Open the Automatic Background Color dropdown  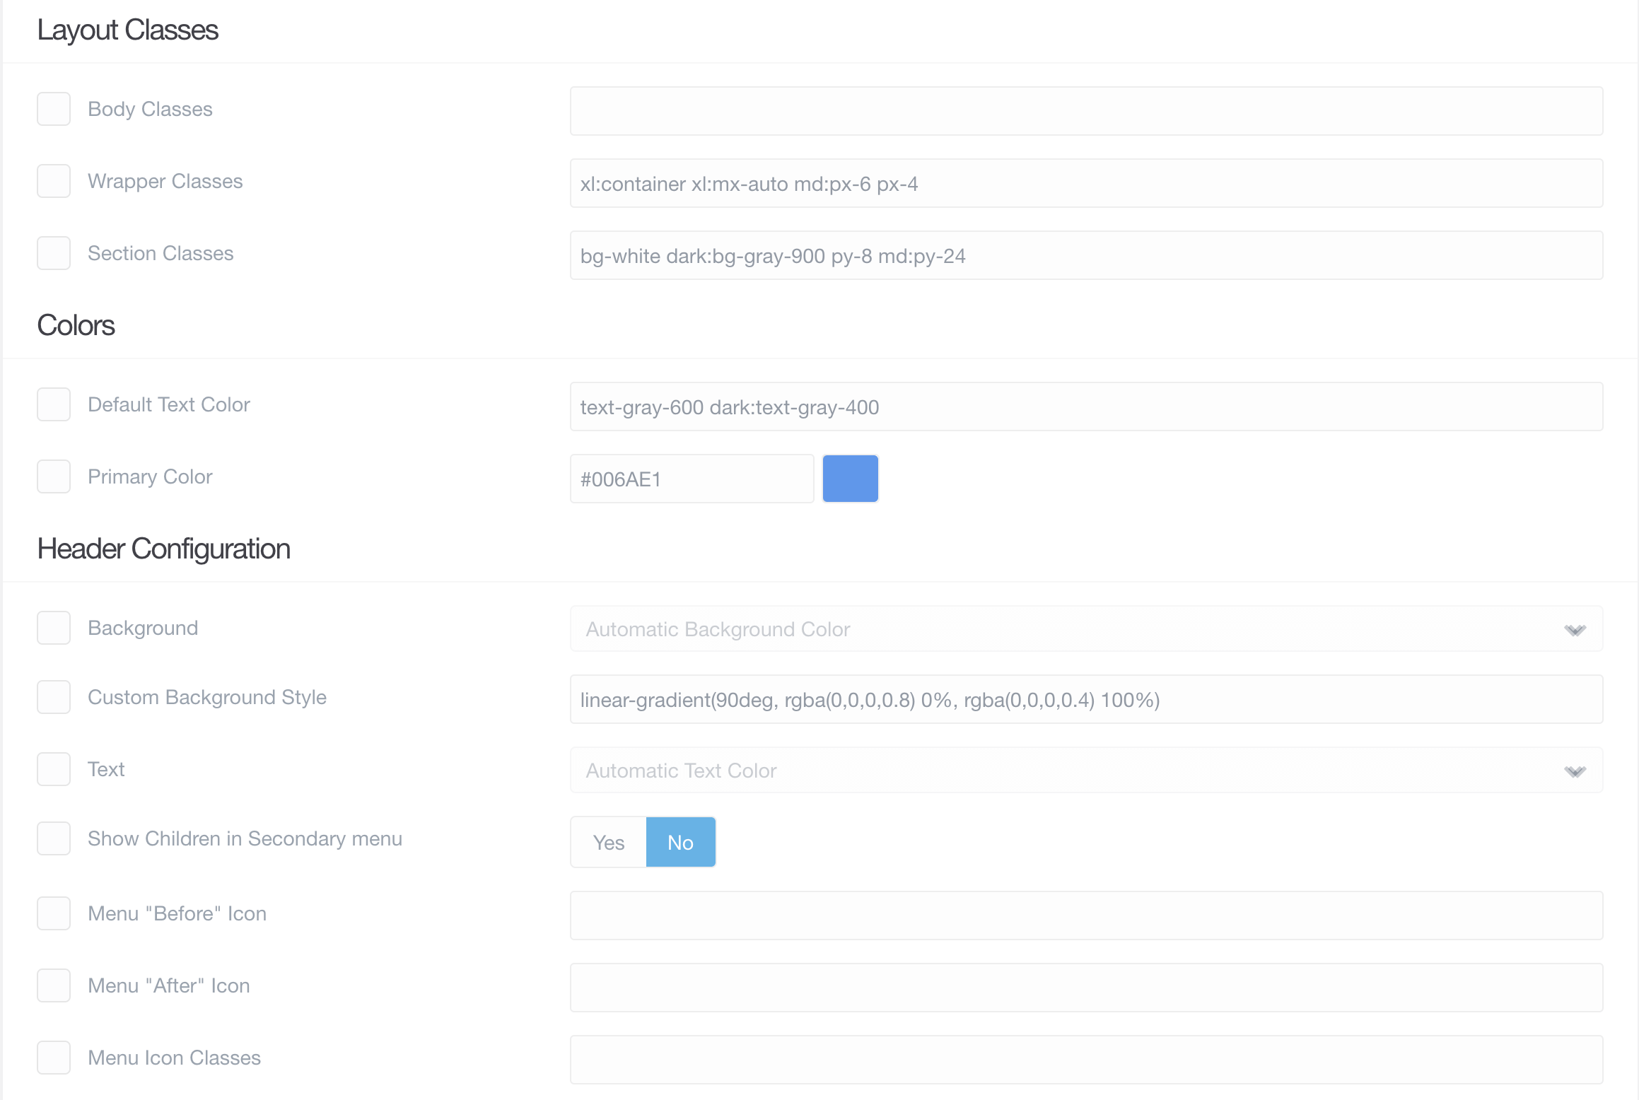[x=1086, y=628]
